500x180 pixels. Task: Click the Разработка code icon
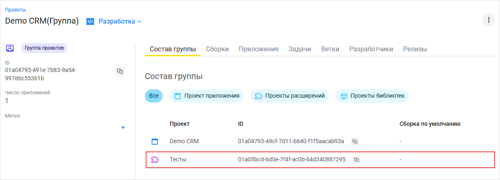click(x=90, y=22)
